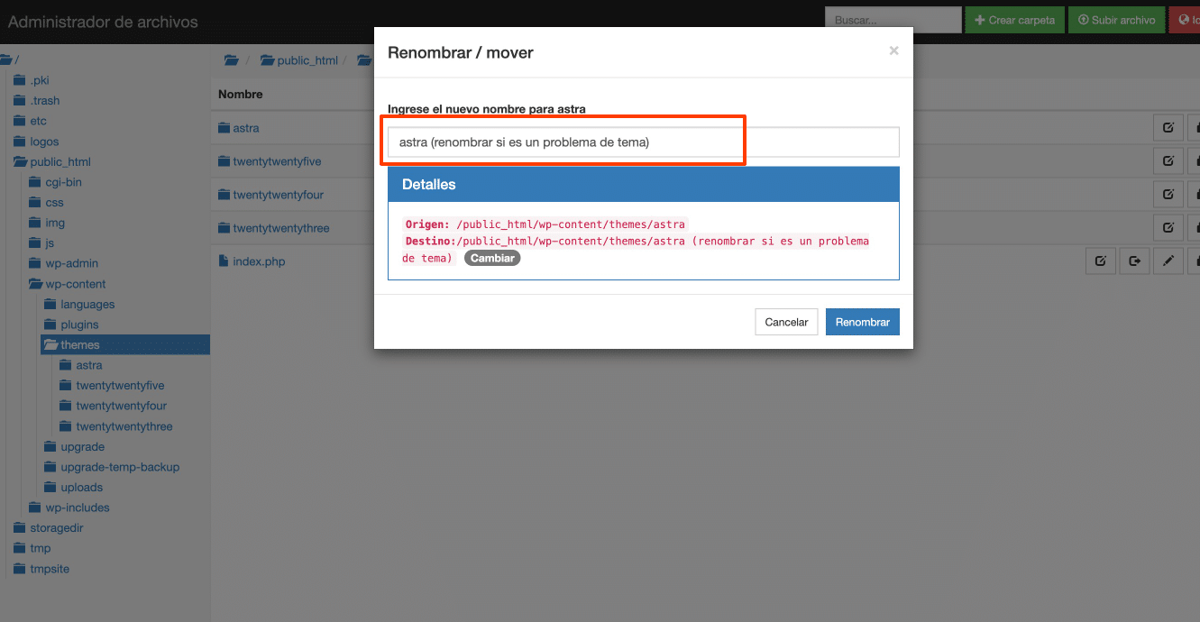Screen dimensions: 1200x622
Task: Open the plugins folder in tree
Action: (x=78, y=325)
